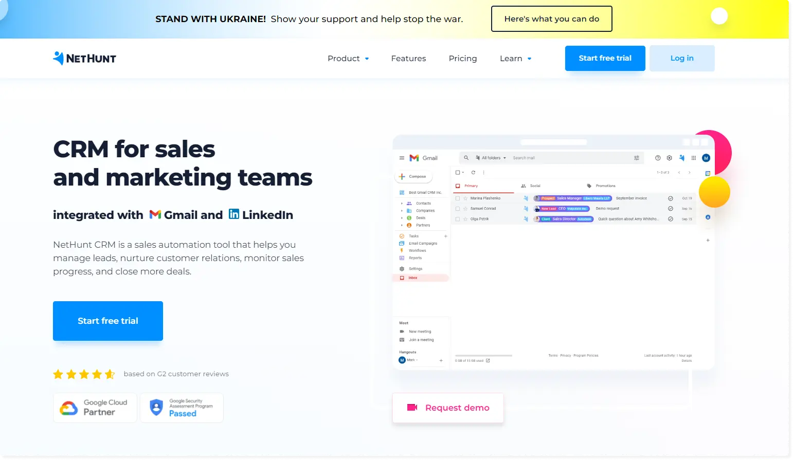The width and height of the screenshot is (793, 460).
Task: Star the Olga Petrik email
Action: coord(465,219)
